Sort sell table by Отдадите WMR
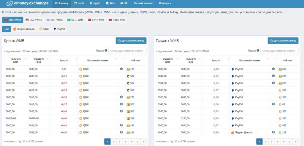The width and height of the screenshot is (304, 146). click(x=168, y=61)
